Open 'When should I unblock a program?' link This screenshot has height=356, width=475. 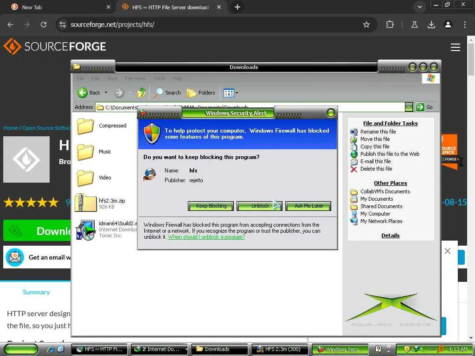[206, 237]
